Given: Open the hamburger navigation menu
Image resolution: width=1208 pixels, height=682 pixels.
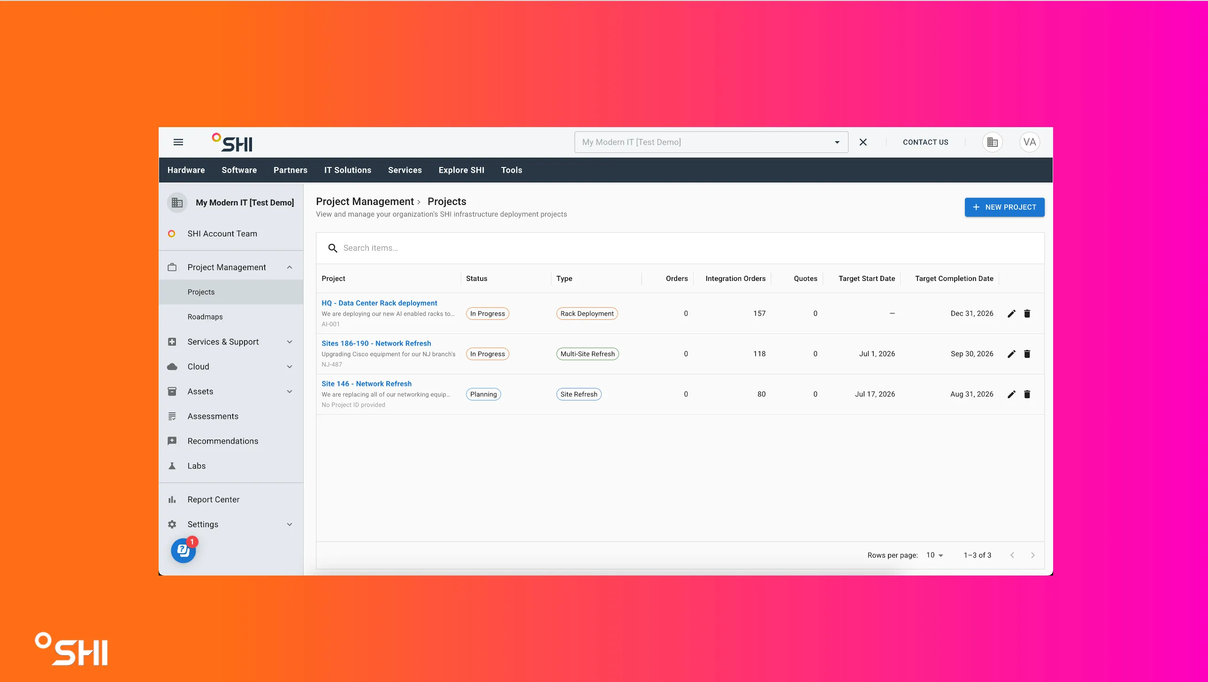Looking at the screenshot, I should pos(178,142).
